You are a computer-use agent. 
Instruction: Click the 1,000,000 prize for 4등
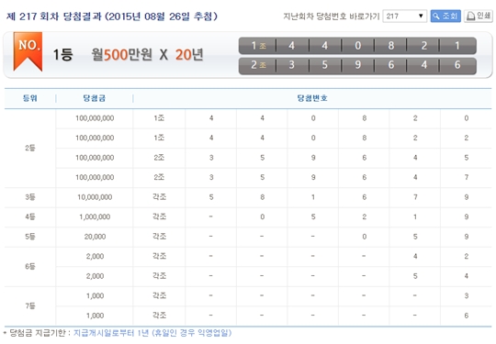(x=95, y=216)
